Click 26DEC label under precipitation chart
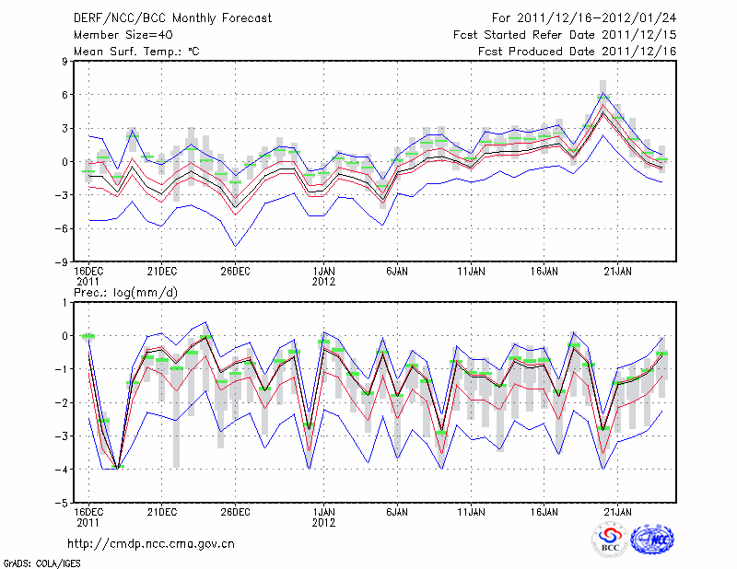The height and width of the screenshot is (569, 737). pyautogui.click(x=235, y=512)
